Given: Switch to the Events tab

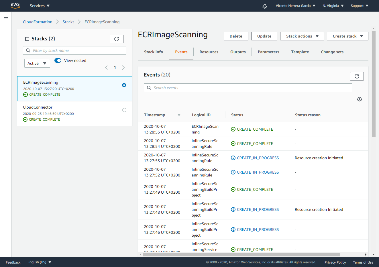Looking at the screenshot, I should 181,52.
